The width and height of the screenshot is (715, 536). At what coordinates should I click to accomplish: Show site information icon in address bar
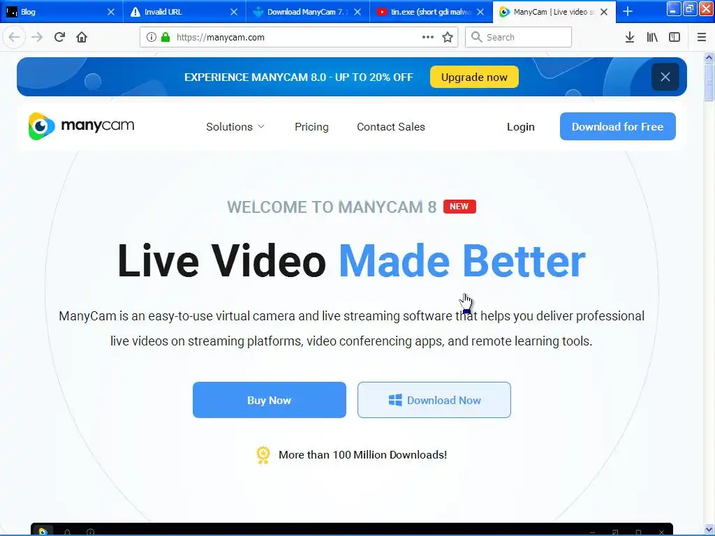point(152,37)
